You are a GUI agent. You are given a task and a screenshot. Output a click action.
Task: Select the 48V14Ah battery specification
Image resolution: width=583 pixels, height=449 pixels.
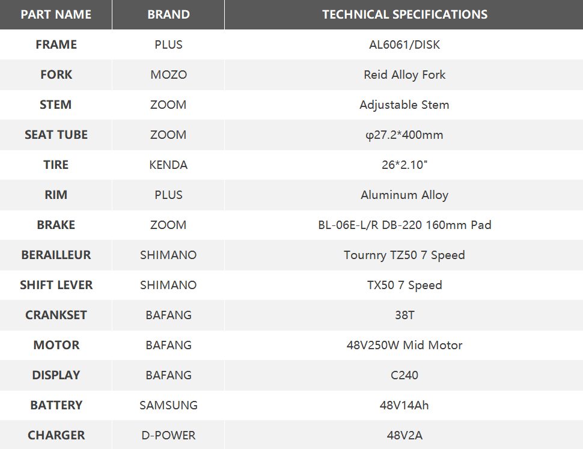[x=404, y=405]
